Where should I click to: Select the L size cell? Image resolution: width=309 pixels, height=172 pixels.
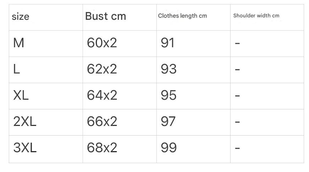coord(16,69)
